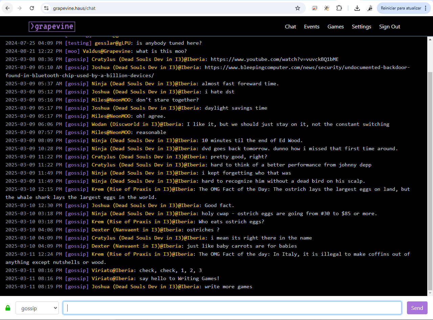The width and height of the screenshot is (433, 320).
Task: Open the bug-shaped extension icon
Action: 326,8
